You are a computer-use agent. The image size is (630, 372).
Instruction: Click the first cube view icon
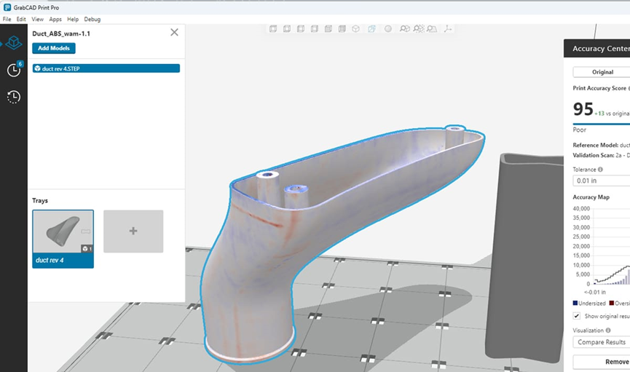click(273, 29)
